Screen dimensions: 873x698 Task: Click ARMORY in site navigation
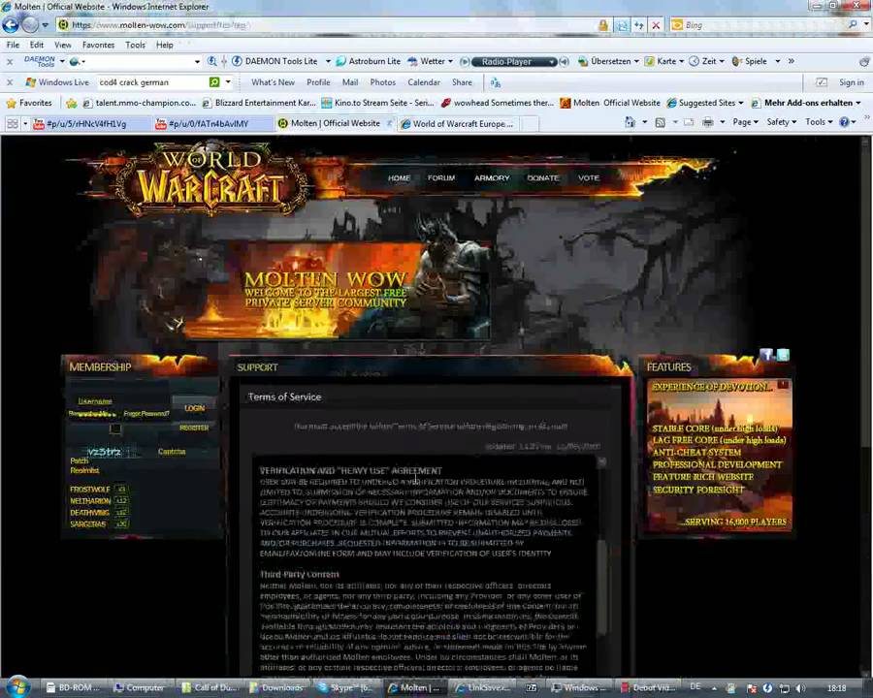492,178
